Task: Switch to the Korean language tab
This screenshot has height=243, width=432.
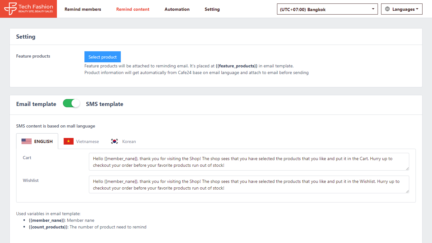Action: coord(129,141)
